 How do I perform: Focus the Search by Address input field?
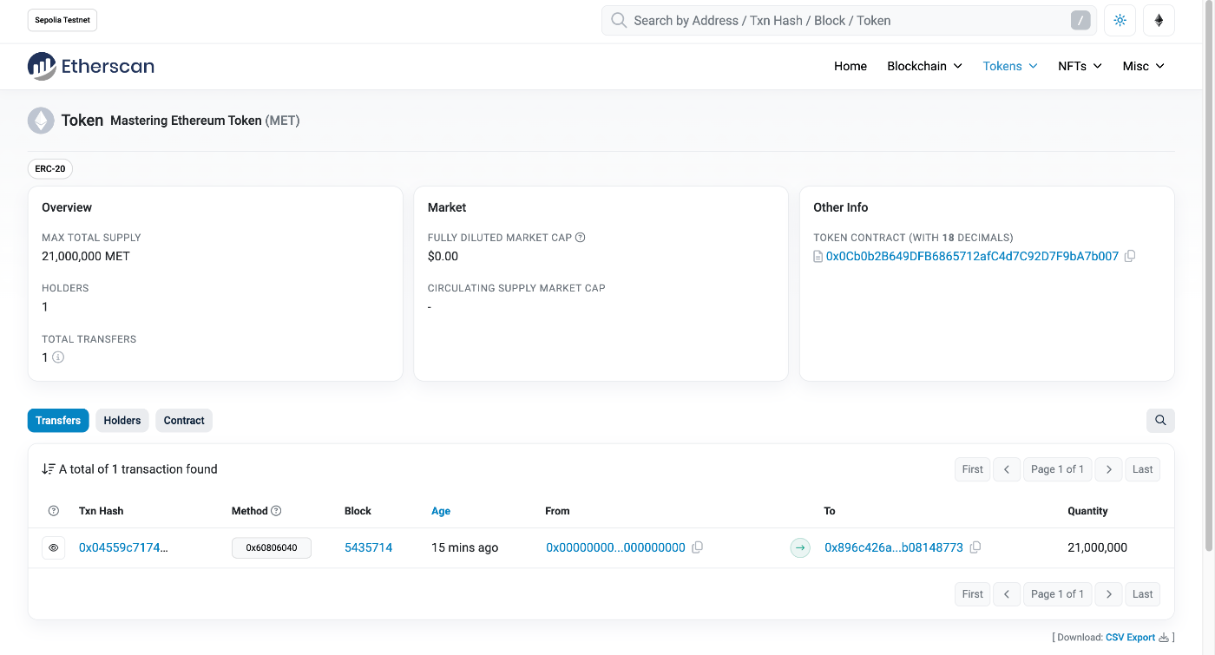[849, 20]
